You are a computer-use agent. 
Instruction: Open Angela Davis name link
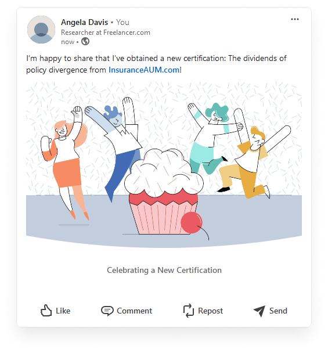(84, 22)
